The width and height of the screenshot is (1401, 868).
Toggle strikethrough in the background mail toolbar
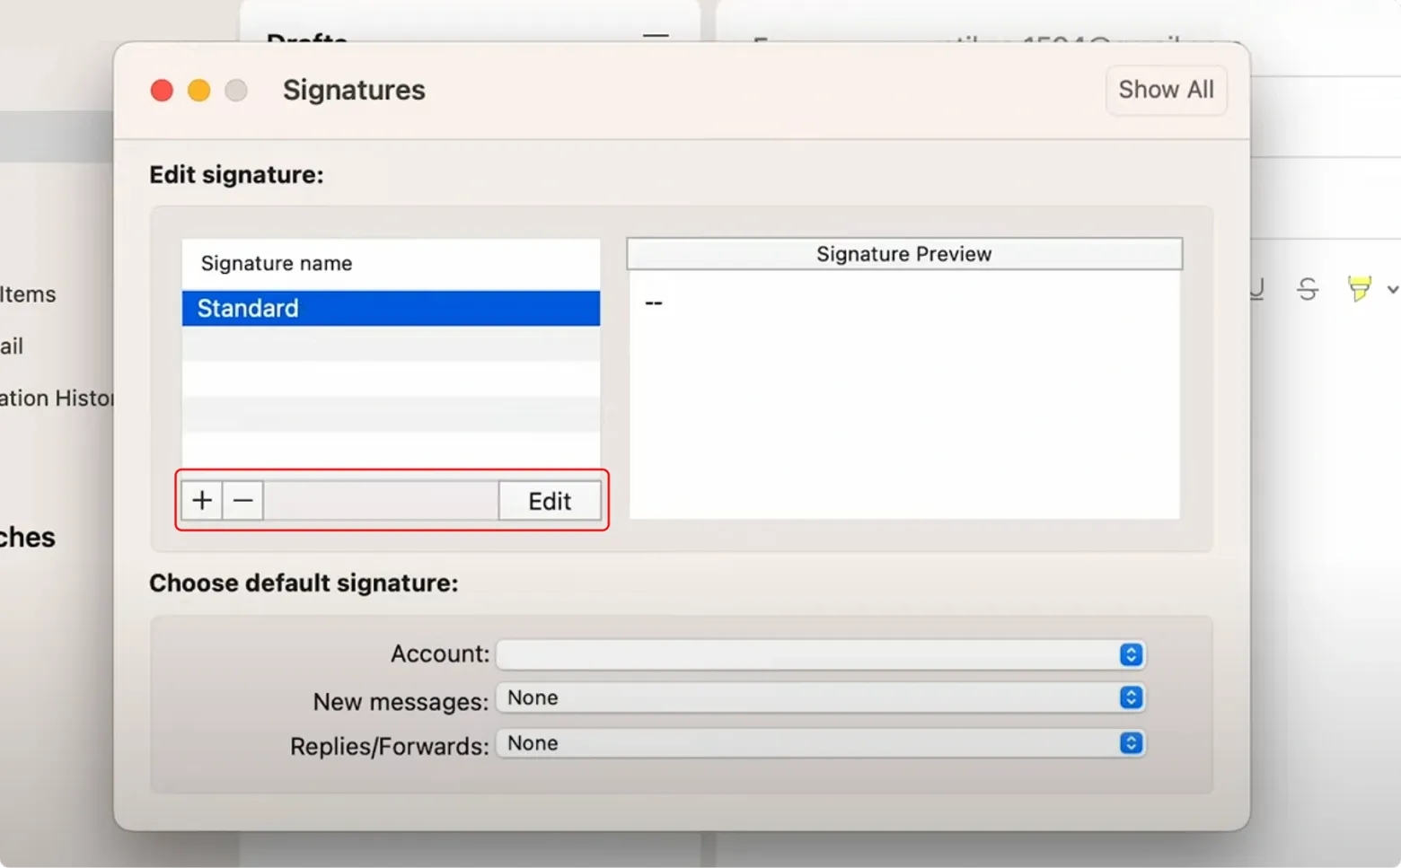pyautogui.click(x=1308, y=289)
